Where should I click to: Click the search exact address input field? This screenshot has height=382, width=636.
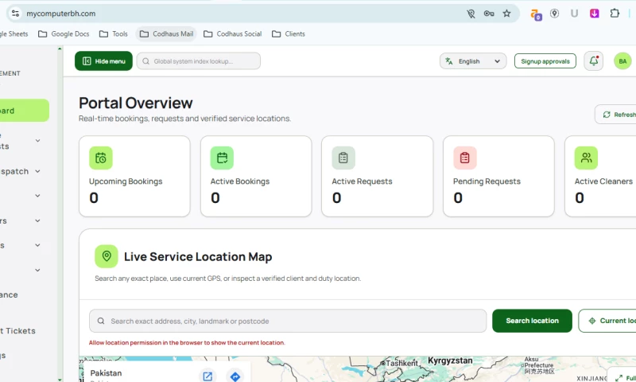tap(288, 321)
